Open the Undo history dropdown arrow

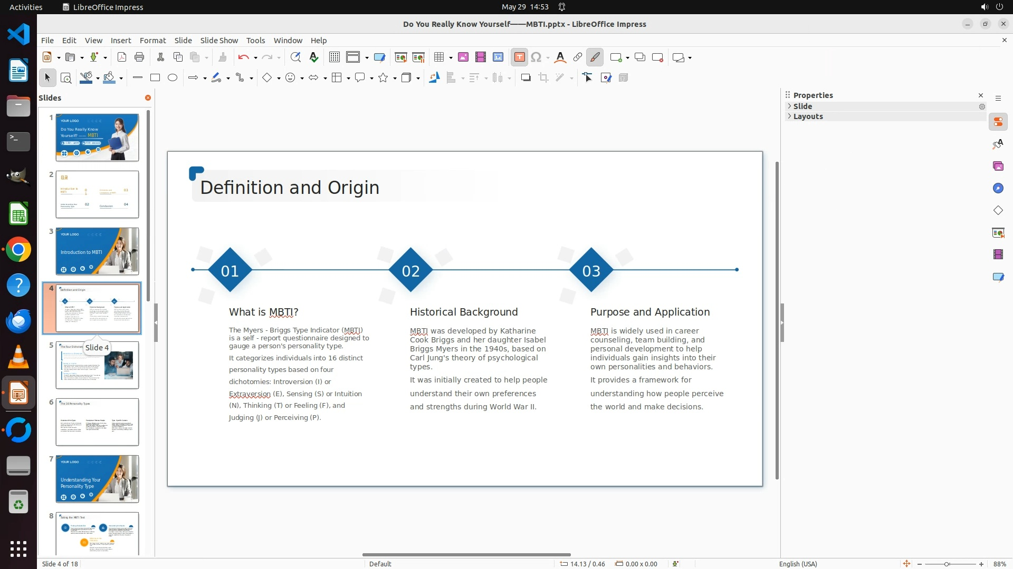click(x=255, y=58)
